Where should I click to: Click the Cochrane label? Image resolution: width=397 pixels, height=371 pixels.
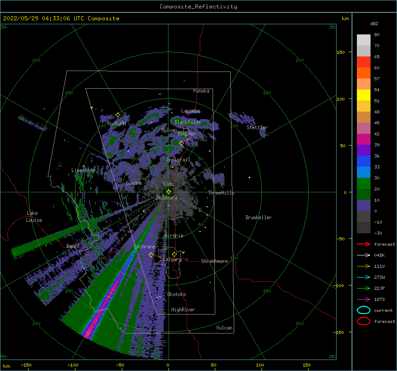click(x=144, y=247)
